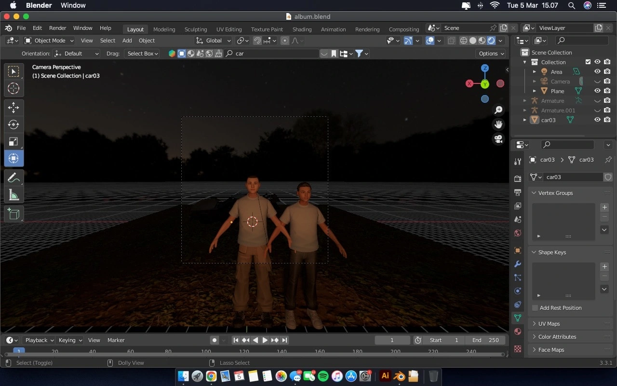Open the Render properties tab
The image size is (617, 386).
pos(518,179)
